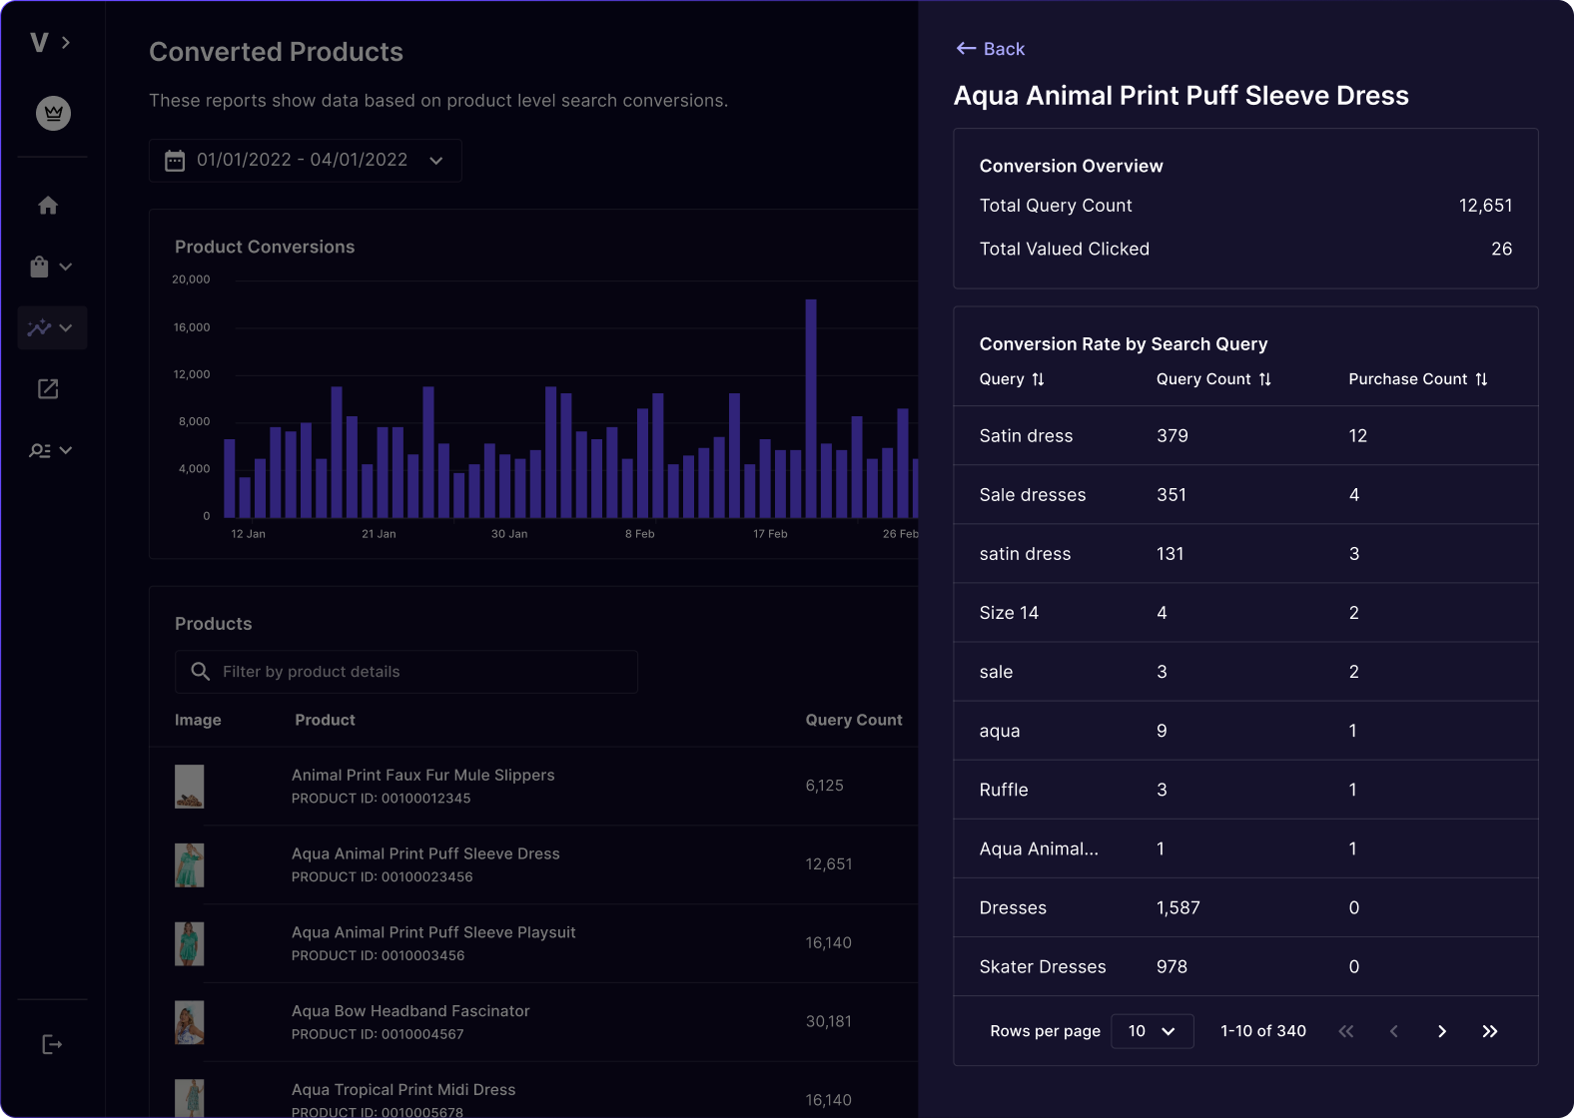
Task: Click the logout icon at sidebar bottom
Action: pyautogui.click(x=52, y=1044)
